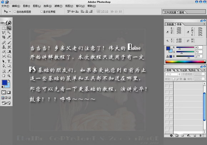
Task: Select the Lasso tool
Action: pyautogui.click(x=4, y=32)
